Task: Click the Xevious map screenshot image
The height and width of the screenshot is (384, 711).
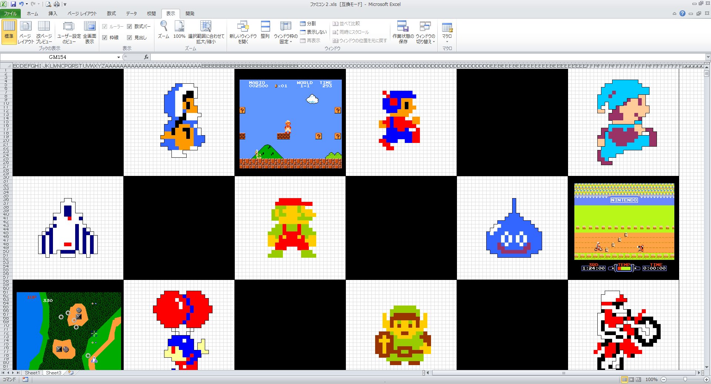Action: [x=69, y=331]
